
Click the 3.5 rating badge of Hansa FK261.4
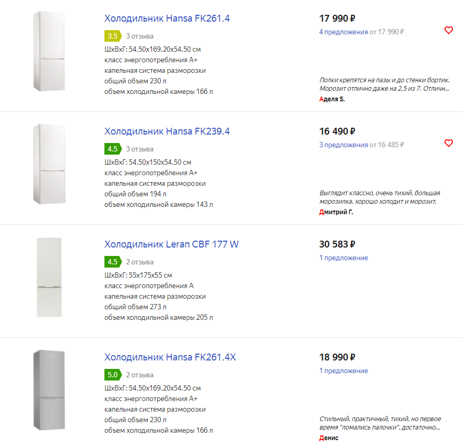click(x=112, y=36)
